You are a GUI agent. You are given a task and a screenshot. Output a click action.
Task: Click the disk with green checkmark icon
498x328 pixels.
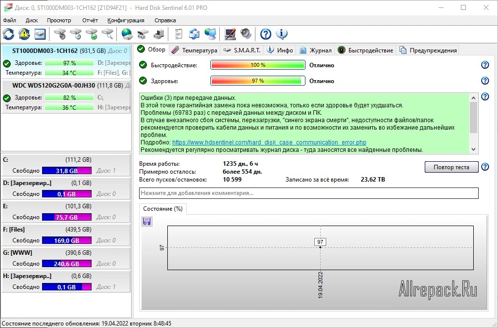(x=92, y=34)
